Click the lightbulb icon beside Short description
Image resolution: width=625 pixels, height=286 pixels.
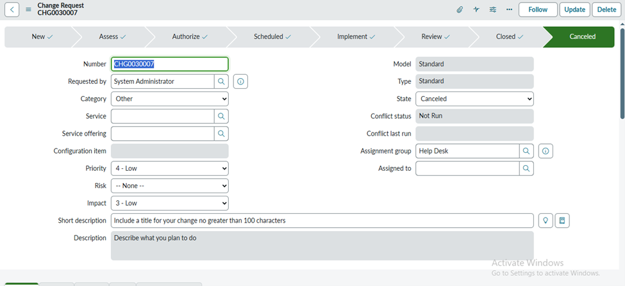pyautogui.click(x=546, y=221)
